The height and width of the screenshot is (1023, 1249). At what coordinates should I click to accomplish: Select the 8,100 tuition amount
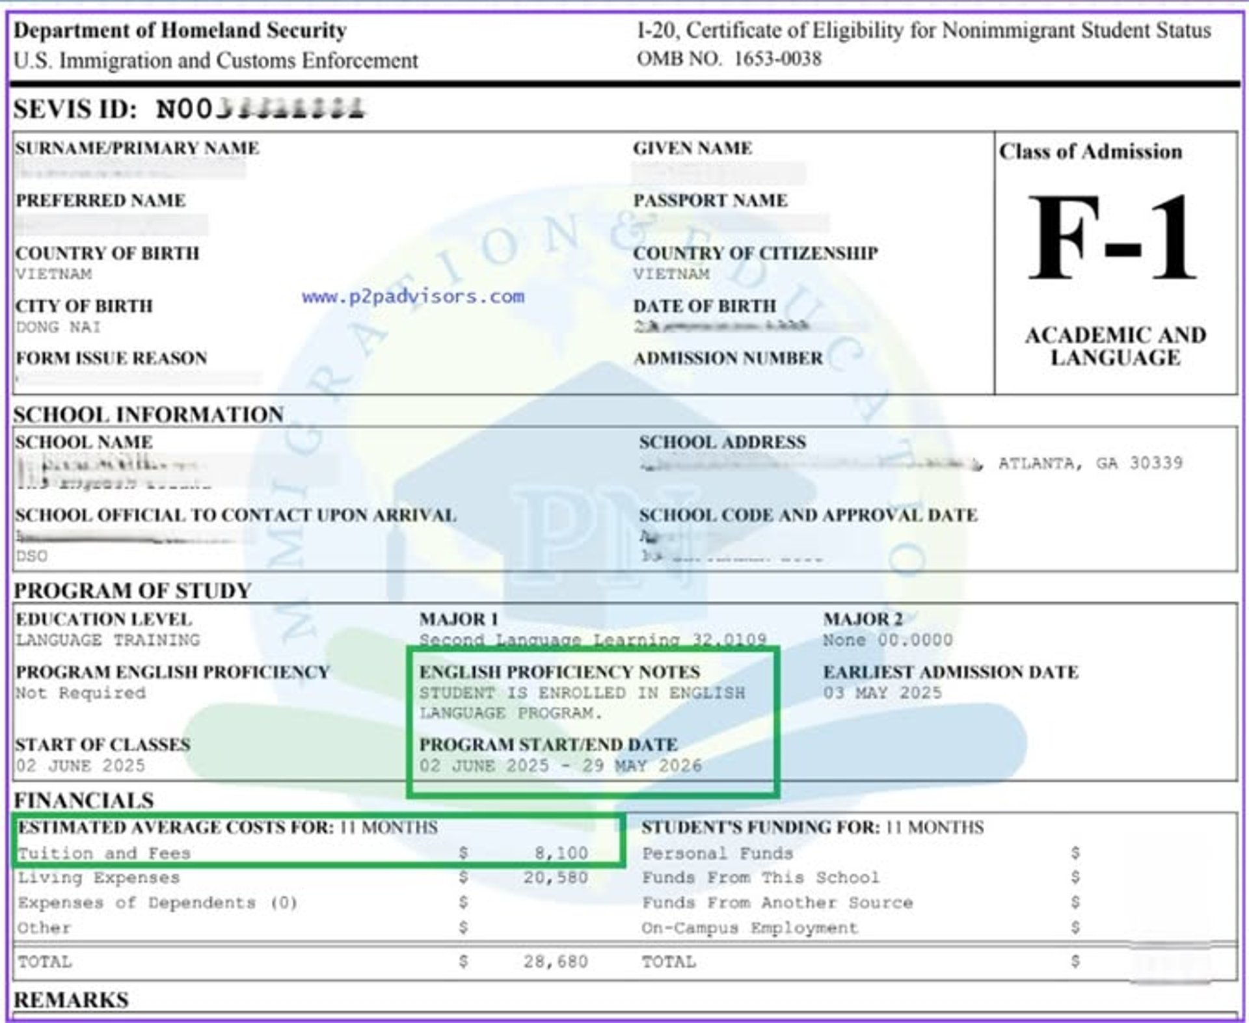coord(561,853)
